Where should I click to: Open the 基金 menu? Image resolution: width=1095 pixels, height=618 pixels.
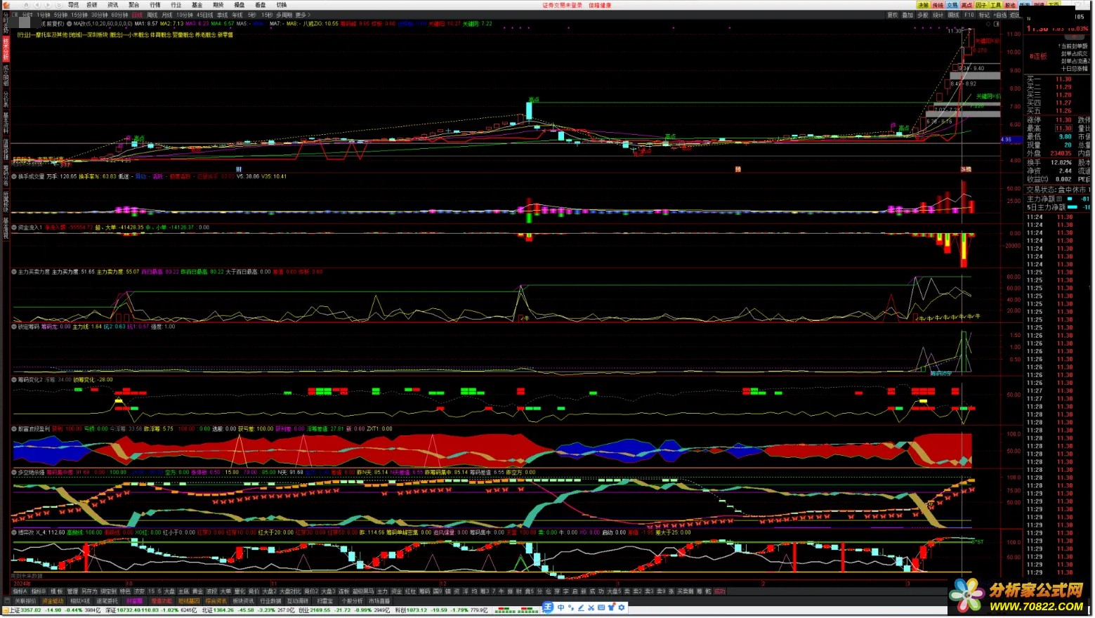click(x=197, y=5)
